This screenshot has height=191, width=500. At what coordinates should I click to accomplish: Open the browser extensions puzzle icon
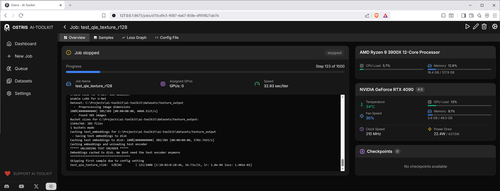point(443,16)
